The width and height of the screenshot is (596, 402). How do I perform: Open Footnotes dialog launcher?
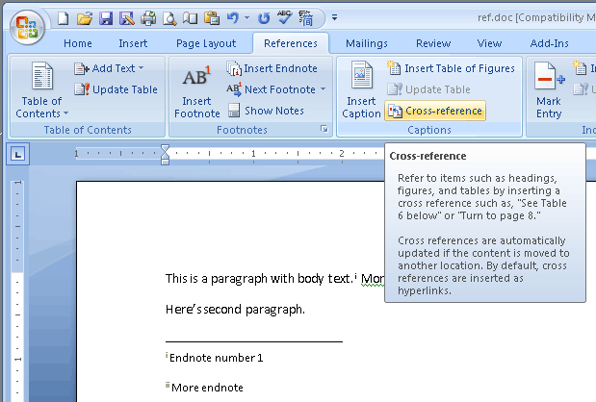click(324, 130)
